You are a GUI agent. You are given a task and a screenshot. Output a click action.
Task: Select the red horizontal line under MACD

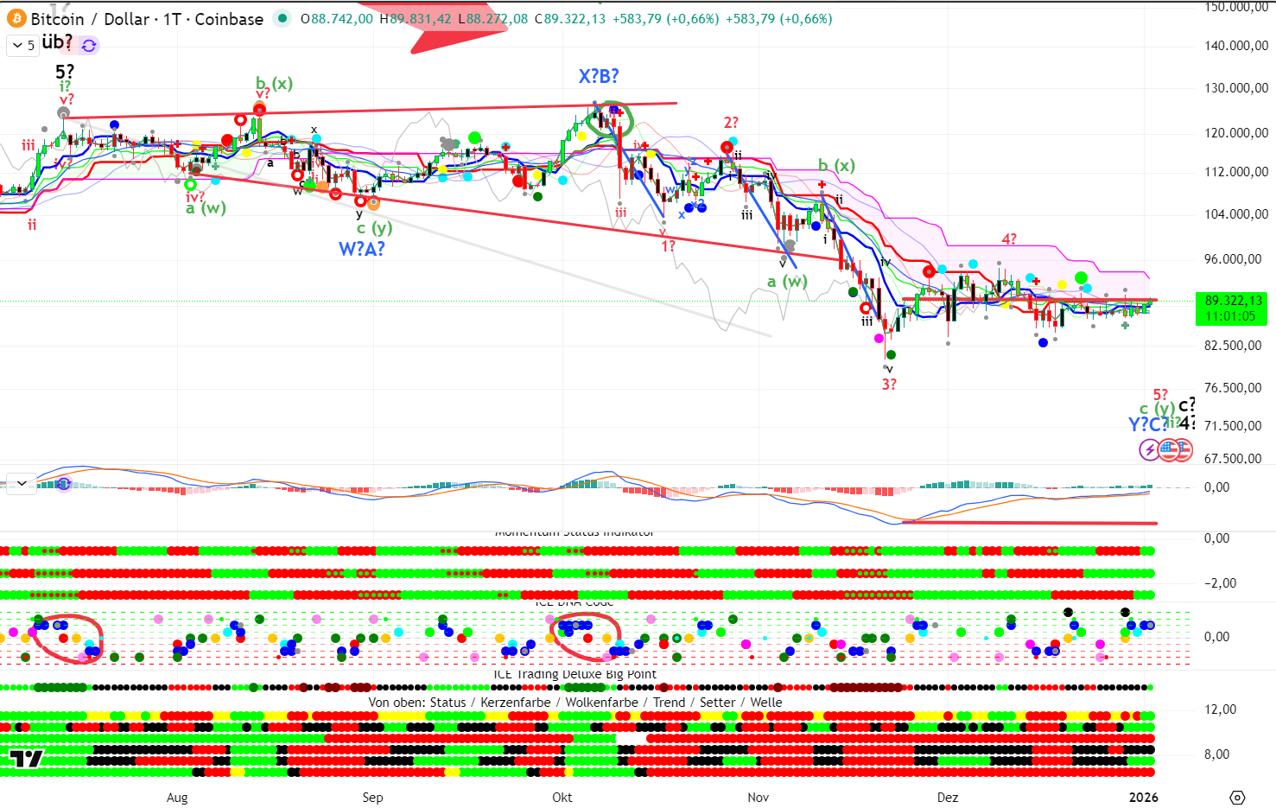pyautogui.click(x=1028, y=522)
